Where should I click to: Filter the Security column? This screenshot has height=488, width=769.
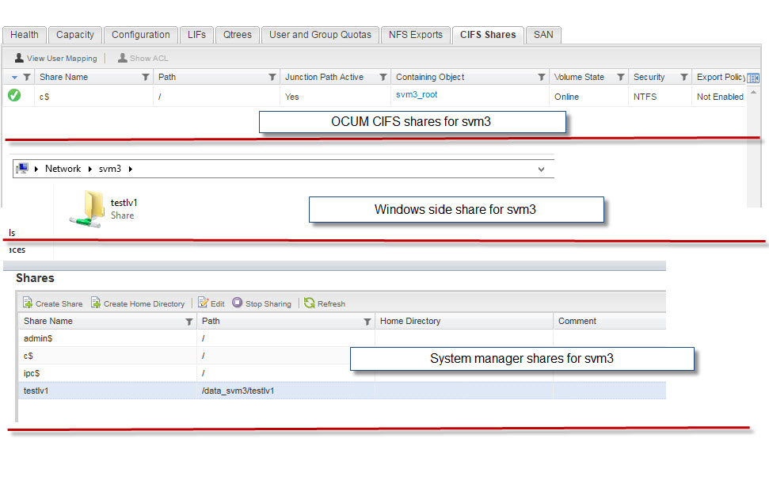point(683,77)
